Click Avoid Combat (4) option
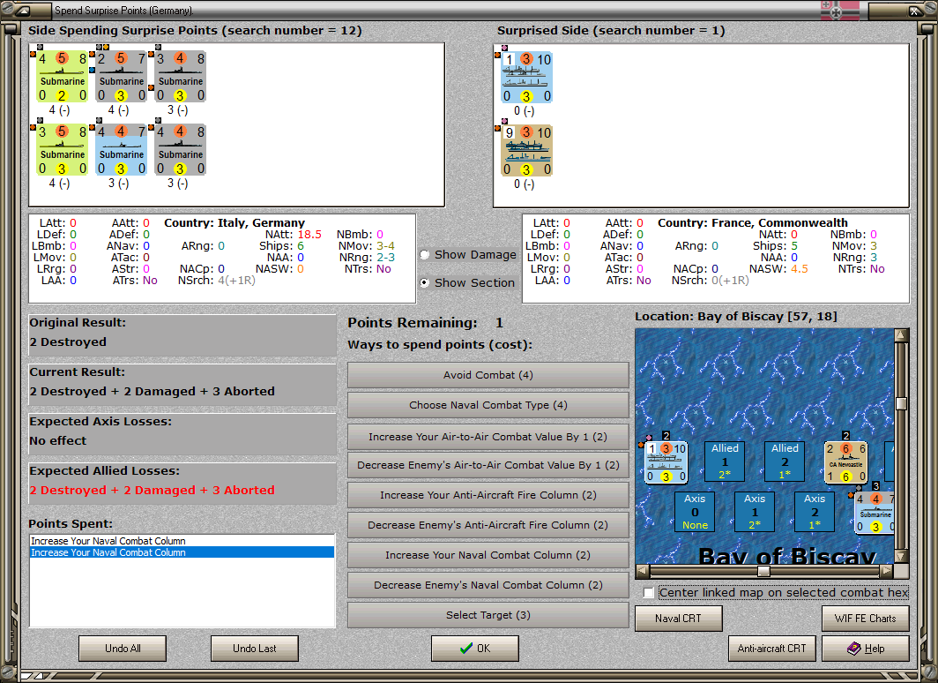 tap(488, 375)
